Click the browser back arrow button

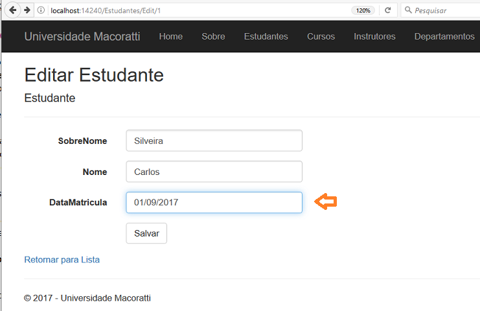click(12, 10)
